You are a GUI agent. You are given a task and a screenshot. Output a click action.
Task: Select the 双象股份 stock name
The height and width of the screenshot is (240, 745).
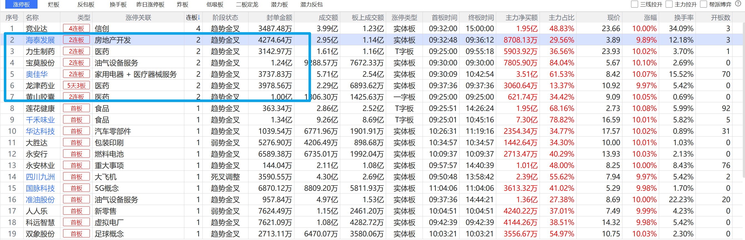coord(40,234)
